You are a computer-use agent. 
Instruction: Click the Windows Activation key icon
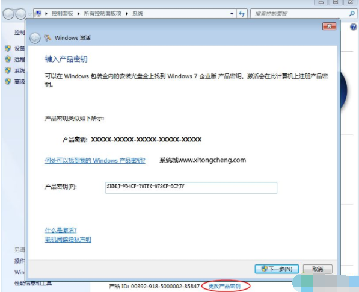pos(48,37)
